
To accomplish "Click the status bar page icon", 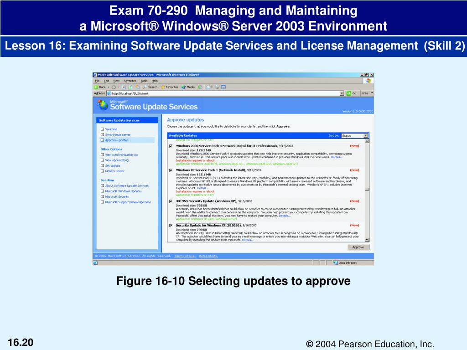I will (95, 263).
